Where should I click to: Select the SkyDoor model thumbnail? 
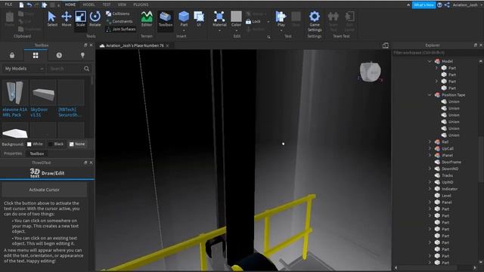pos(43,93)
